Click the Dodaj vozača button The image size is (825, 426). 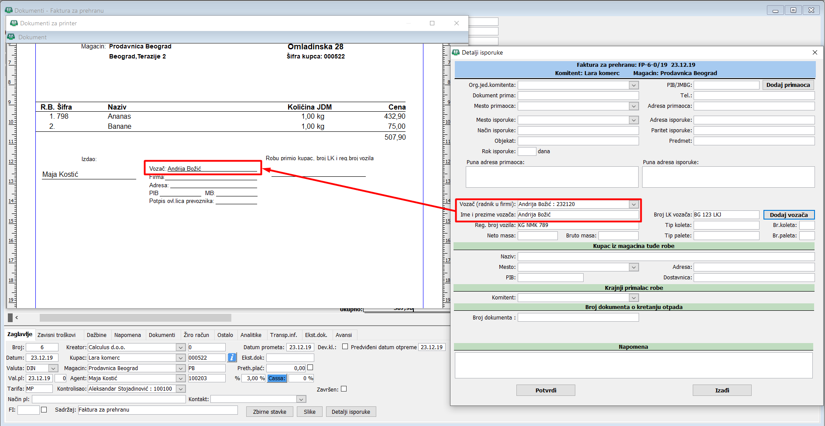789,215
